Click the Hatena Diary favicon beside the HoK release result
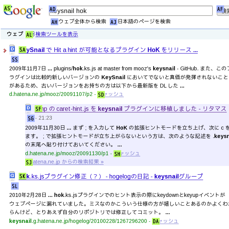Image resolution: width=229 pixels, height=229 pixels. pyautogui.click(x=12, y=49)
